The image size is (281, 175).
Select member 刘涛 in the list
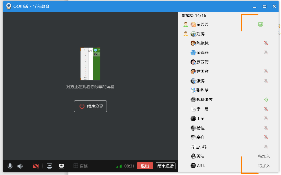pos(200,34)
